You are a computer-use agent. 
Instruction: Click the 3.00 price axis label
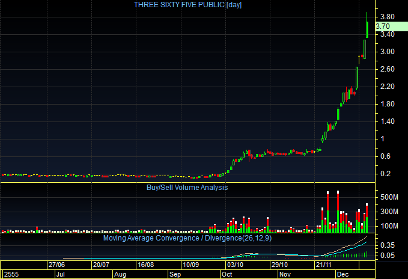pos(387,52)
